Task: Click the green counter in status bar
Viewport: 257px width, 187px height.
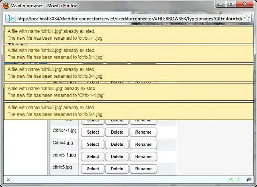Action: click(x=235, y=180)
